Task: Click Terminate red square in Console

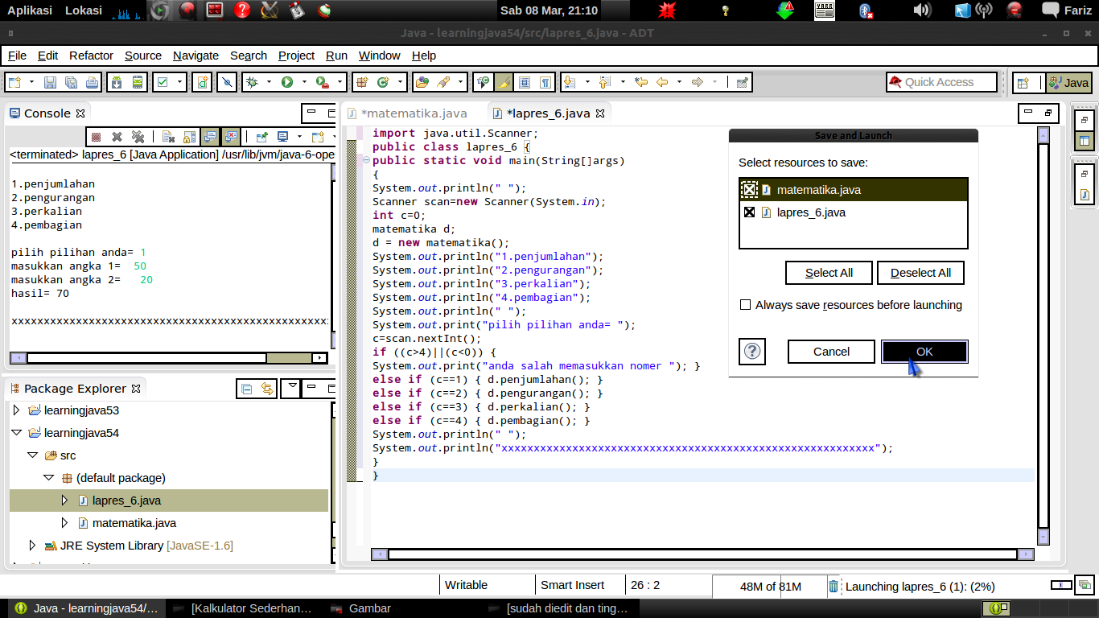Action: 96,137
